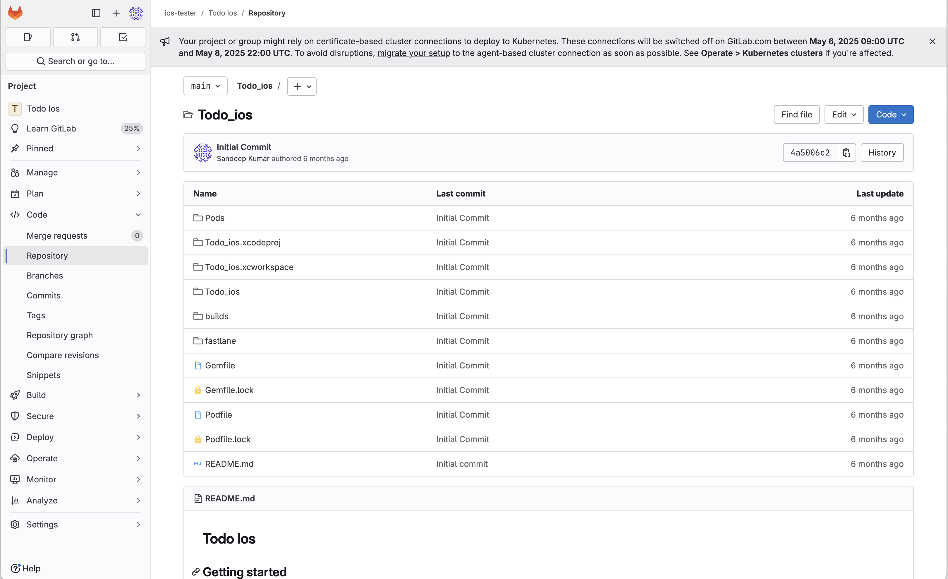
Task: Click the Pods folder icon
Action: 198,218
